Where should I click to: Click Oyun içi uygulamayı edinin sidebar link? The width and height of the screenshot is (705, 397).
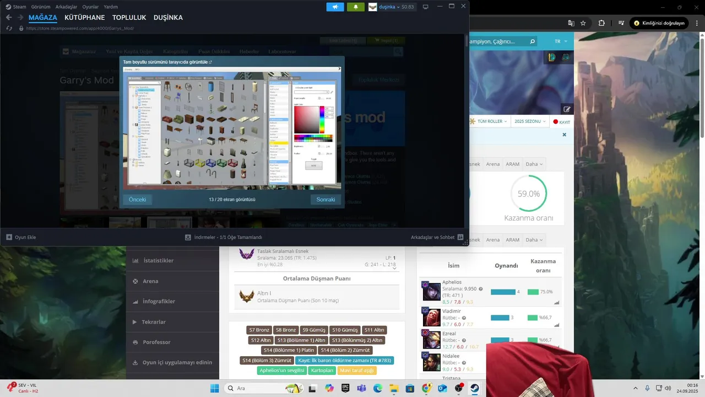click(172, 363)
